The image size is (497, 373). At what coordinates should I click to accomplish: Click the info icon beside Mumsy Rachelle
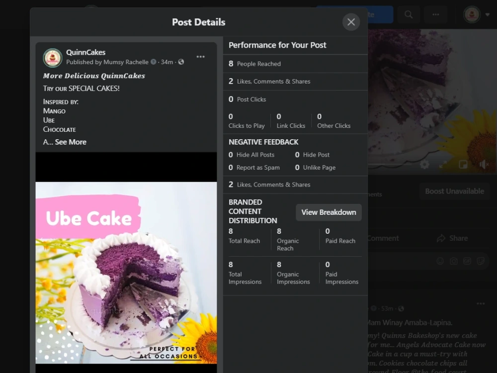click(154, 62)
